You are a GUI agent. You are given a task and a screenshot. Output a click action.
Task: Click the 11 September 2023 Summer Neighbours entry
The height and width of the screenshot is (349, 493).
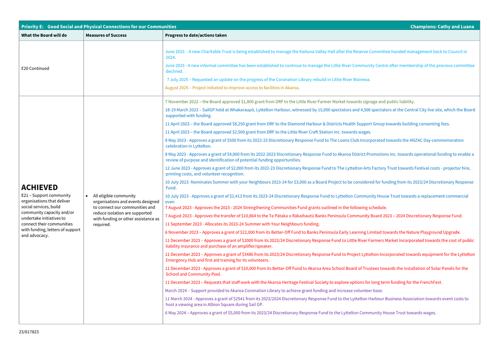[242, 224]
